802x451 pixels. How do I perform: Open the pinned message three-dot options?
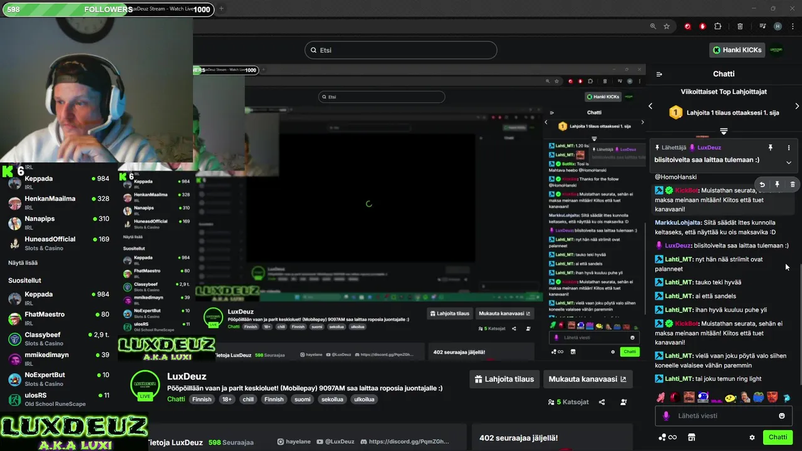[789, 148]
